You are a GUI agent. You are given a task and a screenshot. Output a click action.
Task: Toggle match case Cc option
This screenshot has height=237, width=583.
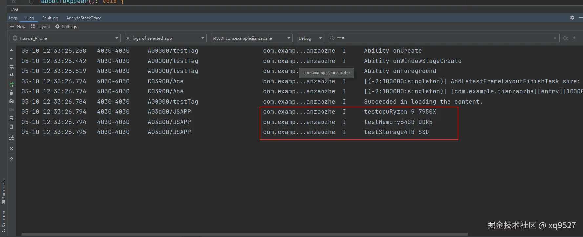click(x=566, y=38)
